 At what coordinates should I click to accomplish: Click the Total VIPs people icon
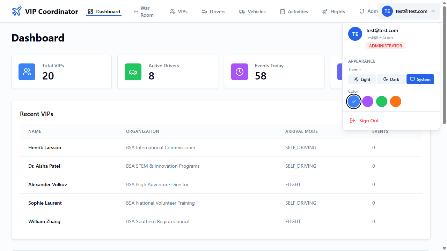pyautogui.click(x=27, y=72)
